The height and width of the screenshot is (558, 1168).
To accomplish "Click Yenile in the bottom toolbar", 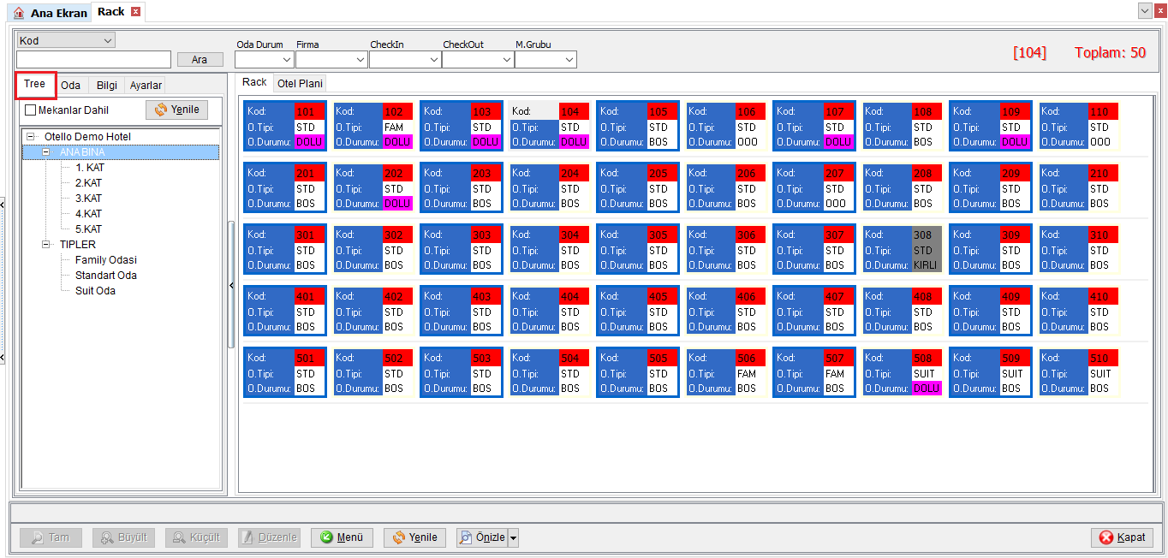I will pos(414,537).
